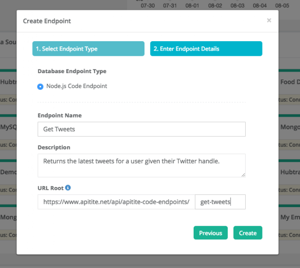Close the Create Endpoint dialog
Viewport: 300px width, 268px height.
(269, 20)
